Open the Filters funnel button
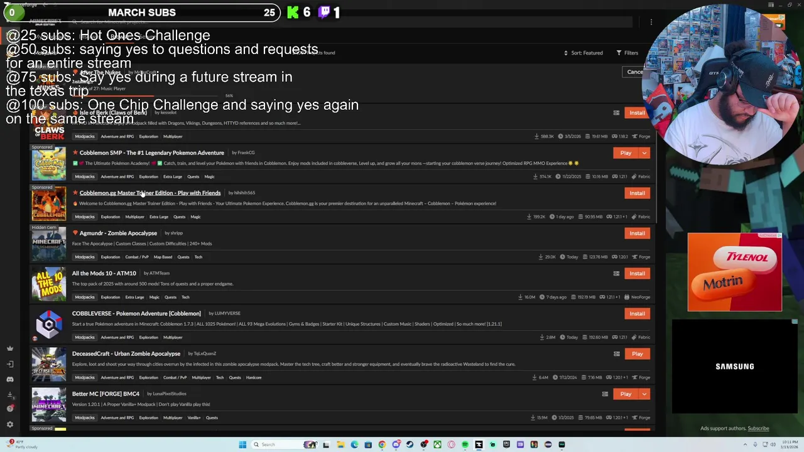 point(627,53)
